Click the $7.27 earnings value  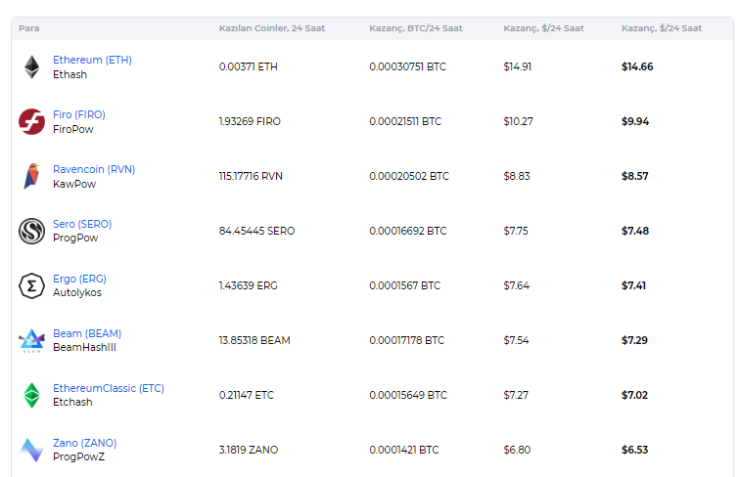(516, 395)
